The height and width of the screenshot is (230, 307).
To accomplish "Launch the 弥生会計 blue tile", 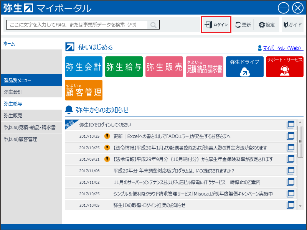I will [84, 67].
